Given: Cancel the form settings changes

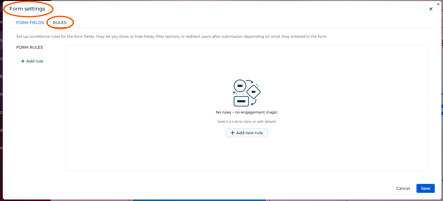Looking at the screenshot, I should click(403, 189).
